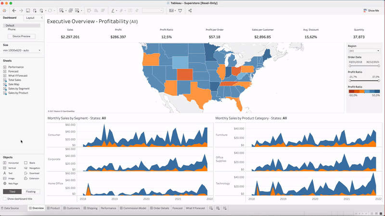385x216 pixels.
Task: Select the Text object
Action: (8, 173)
